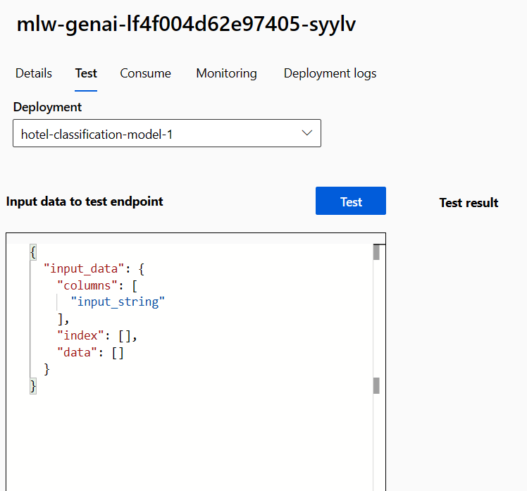Click the "columns" key in the editor
The image size is (527, 491).
(x=87, y=286)
